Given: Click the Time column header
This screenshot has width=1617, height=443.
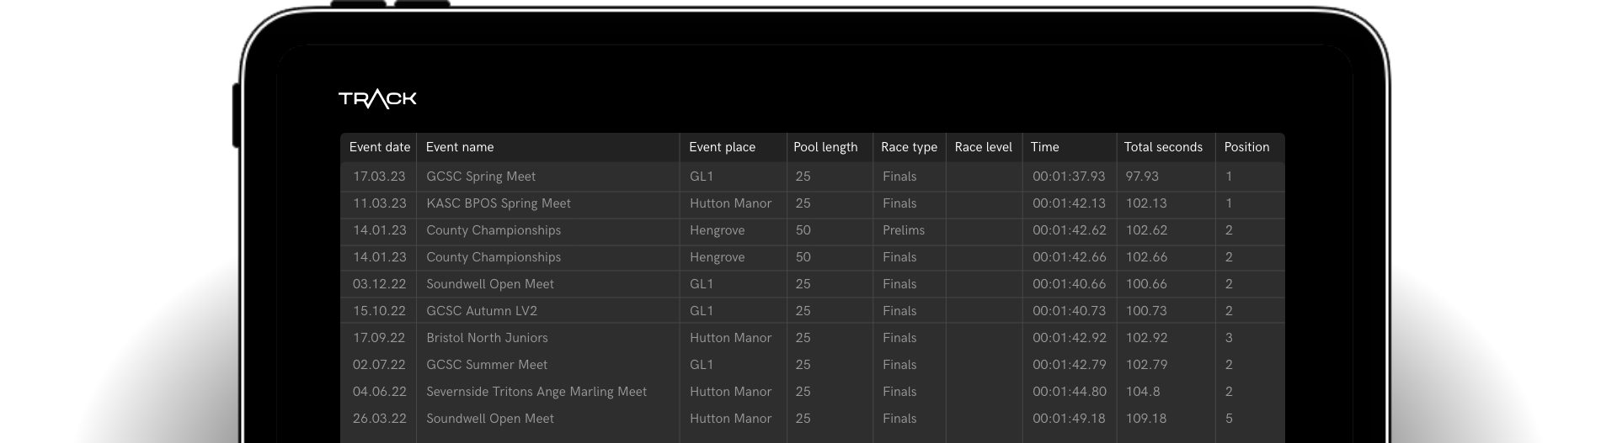Looking at the screenshot, I should [x=1044, y=147].
